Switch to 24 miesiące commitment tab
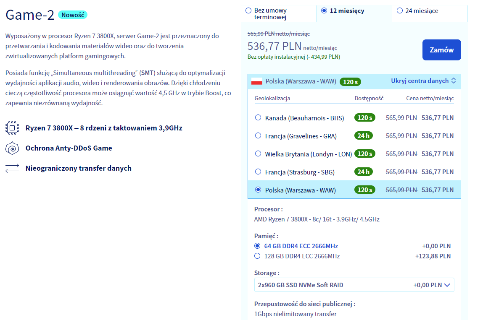Image resolution: width=483 pixels, height=320 pixels. coord(399,11)
